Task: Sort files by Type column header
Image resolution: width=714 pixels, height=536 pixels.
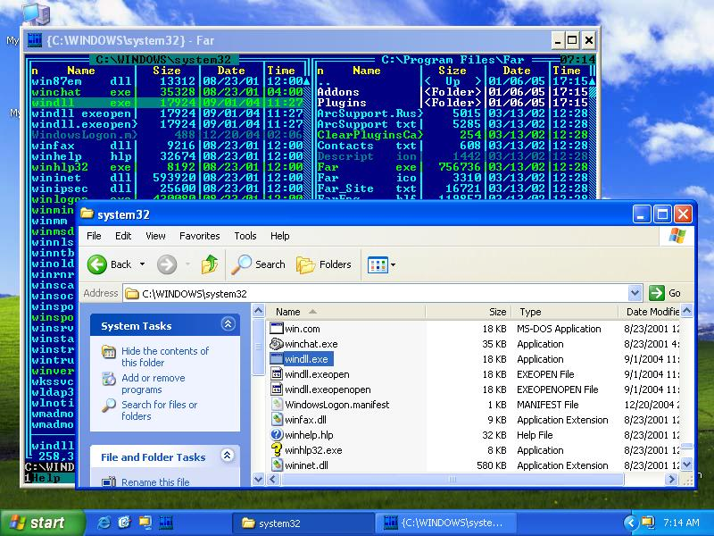Action: point(565,312)
